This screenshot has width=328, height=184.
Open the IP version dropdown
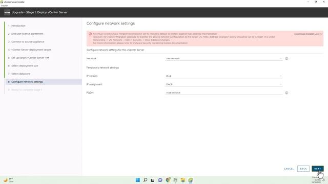[x=223, y=76]
